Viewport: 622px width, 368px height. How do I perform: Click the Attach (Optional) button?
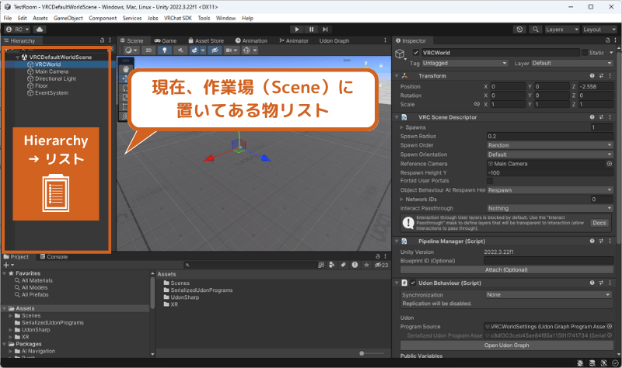coord(507,269)
